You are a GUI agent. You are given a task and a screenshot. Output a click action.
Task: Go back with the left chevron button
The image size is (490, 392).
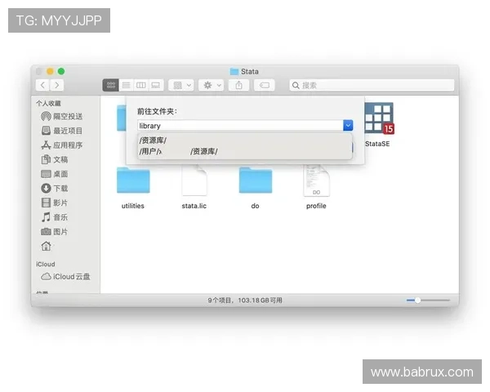tap(42, 85)
